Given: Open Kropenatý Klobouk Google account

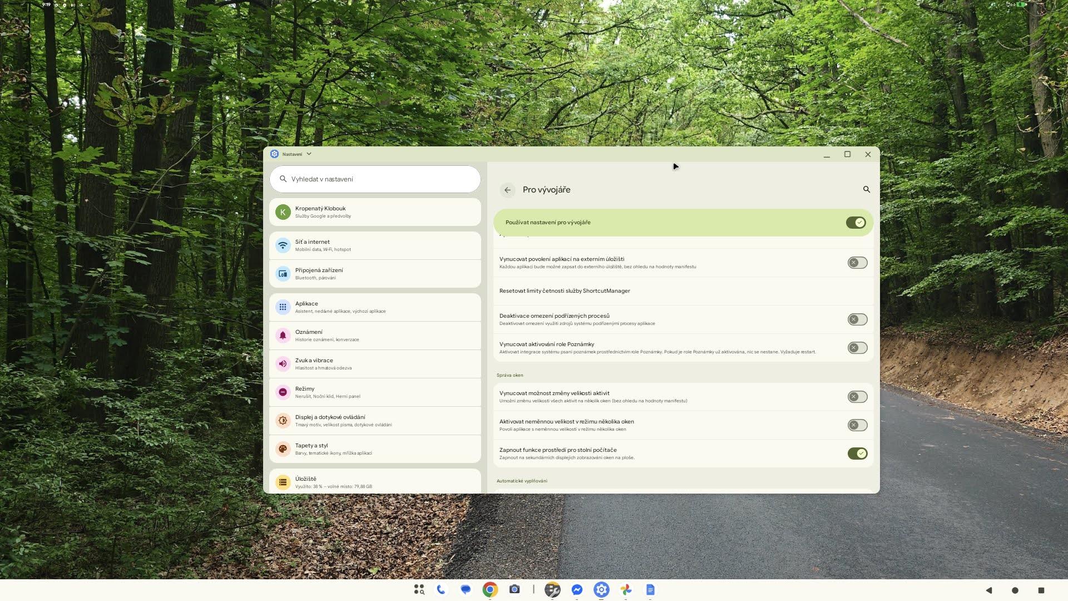Looking at the screenshot, I should pyautogui.click(x=375, y=212).
